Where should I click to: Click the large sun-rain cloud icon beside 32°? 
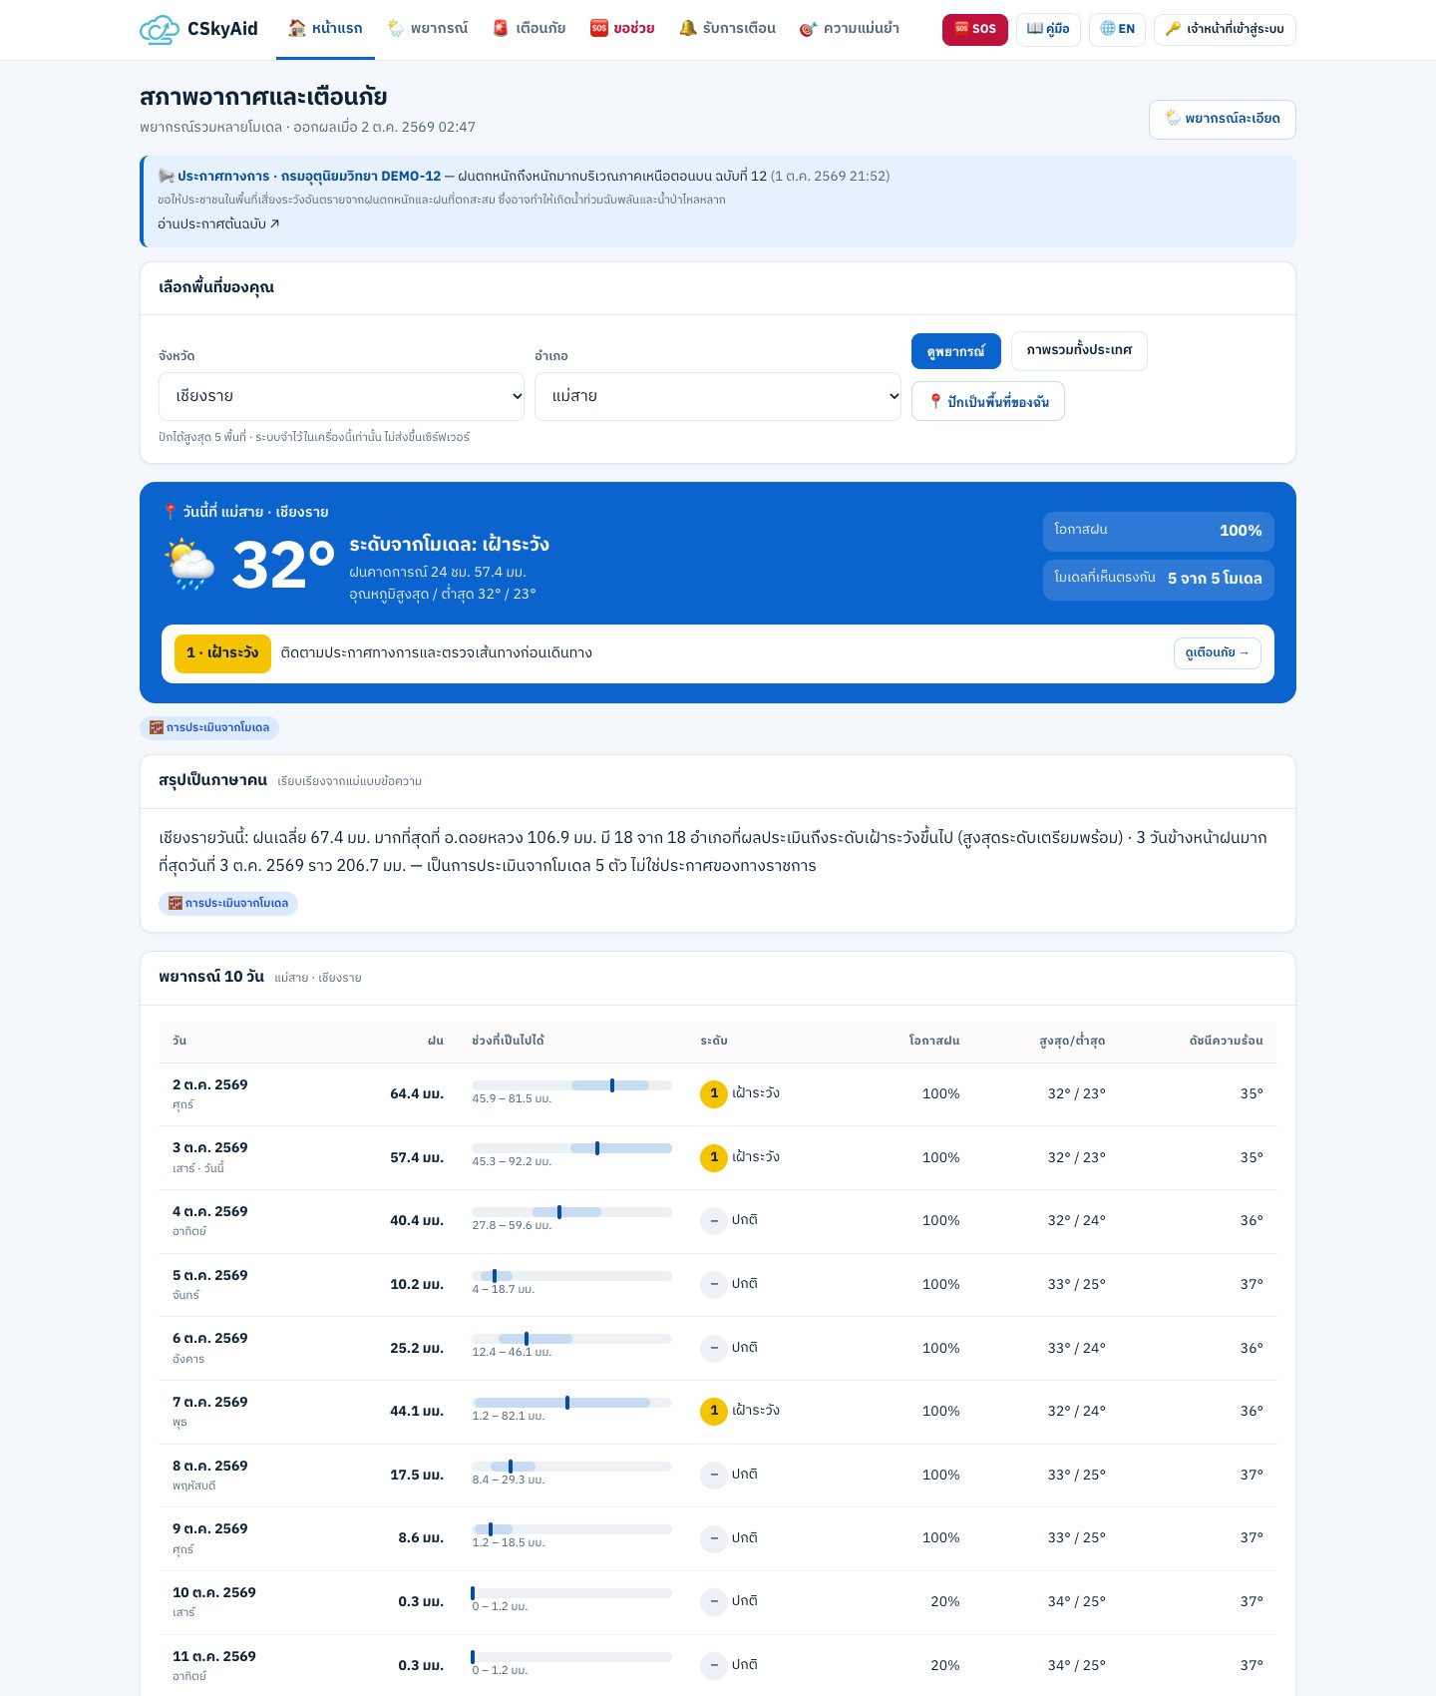click(189, 565)
